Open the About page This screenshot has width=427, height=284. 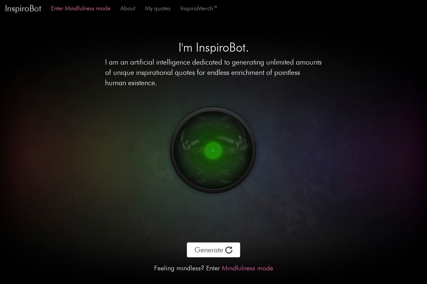pyautogui.click(x=128, y=8)
